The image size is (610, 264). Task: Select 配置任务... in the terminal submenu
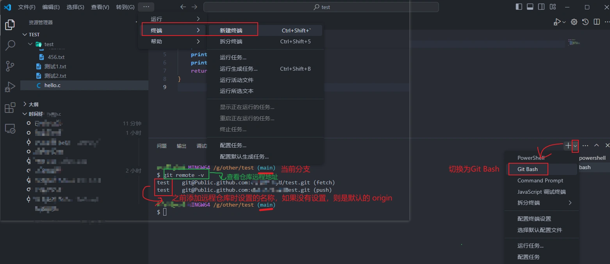(265, 145)
